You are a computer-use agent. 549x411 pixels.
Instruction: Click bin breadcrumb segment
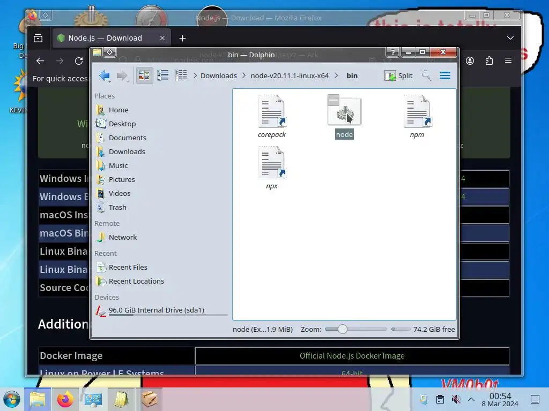click(352, 75)
